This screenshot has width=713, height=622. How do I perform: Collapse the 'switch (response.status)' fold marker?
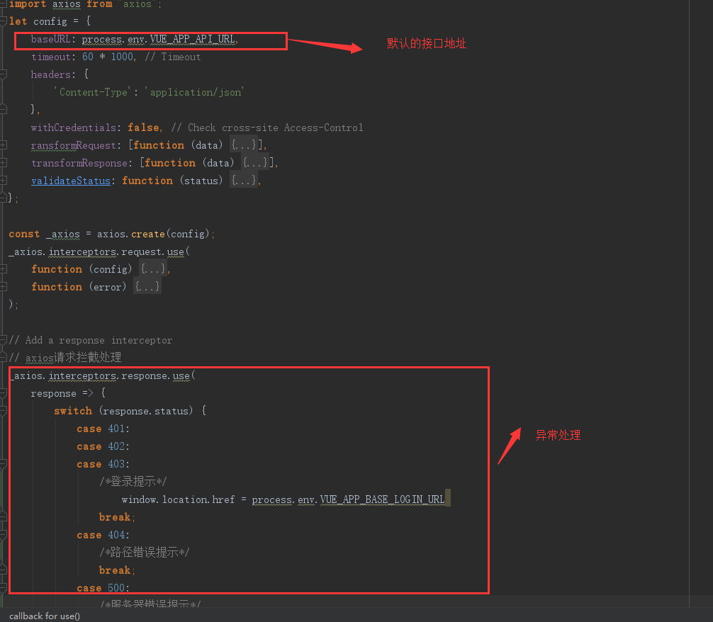tap(3, 411)
